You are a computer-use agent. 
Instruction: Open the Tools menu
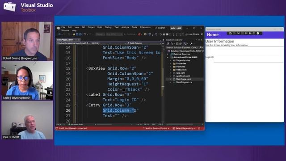pyautogui.click(x=135, y=27)
